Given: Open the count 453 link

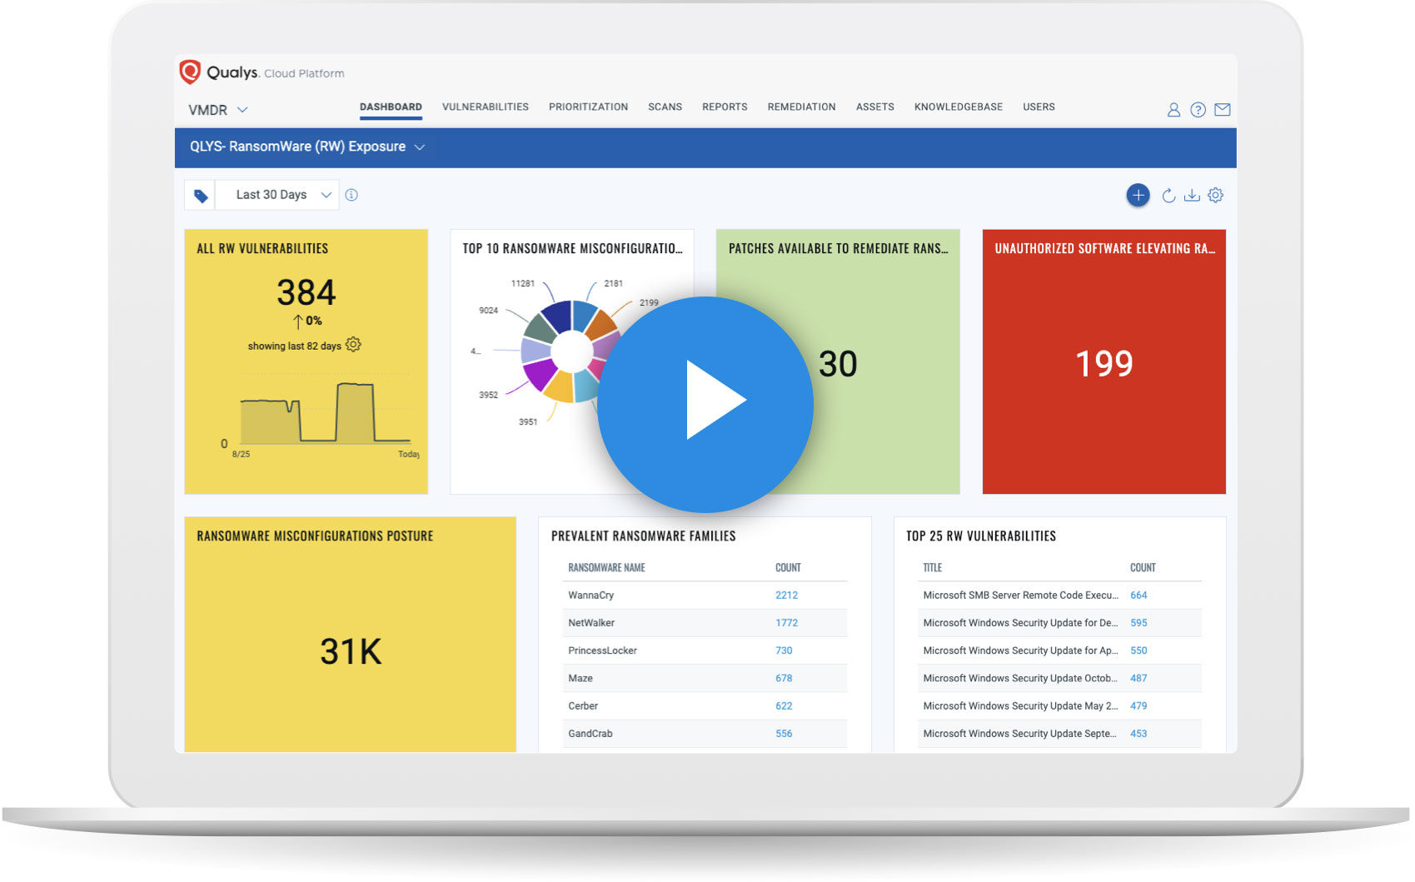Looking at the screenshot, I should [1138, 734].
